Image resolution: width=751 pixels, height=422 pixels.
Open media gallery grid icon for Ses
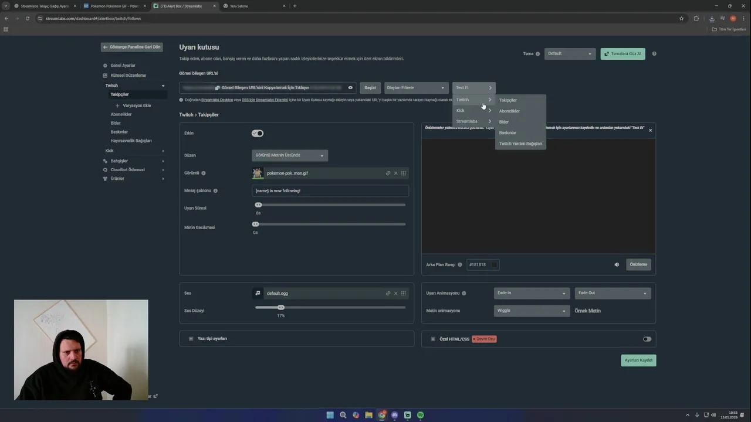(404, 294)
